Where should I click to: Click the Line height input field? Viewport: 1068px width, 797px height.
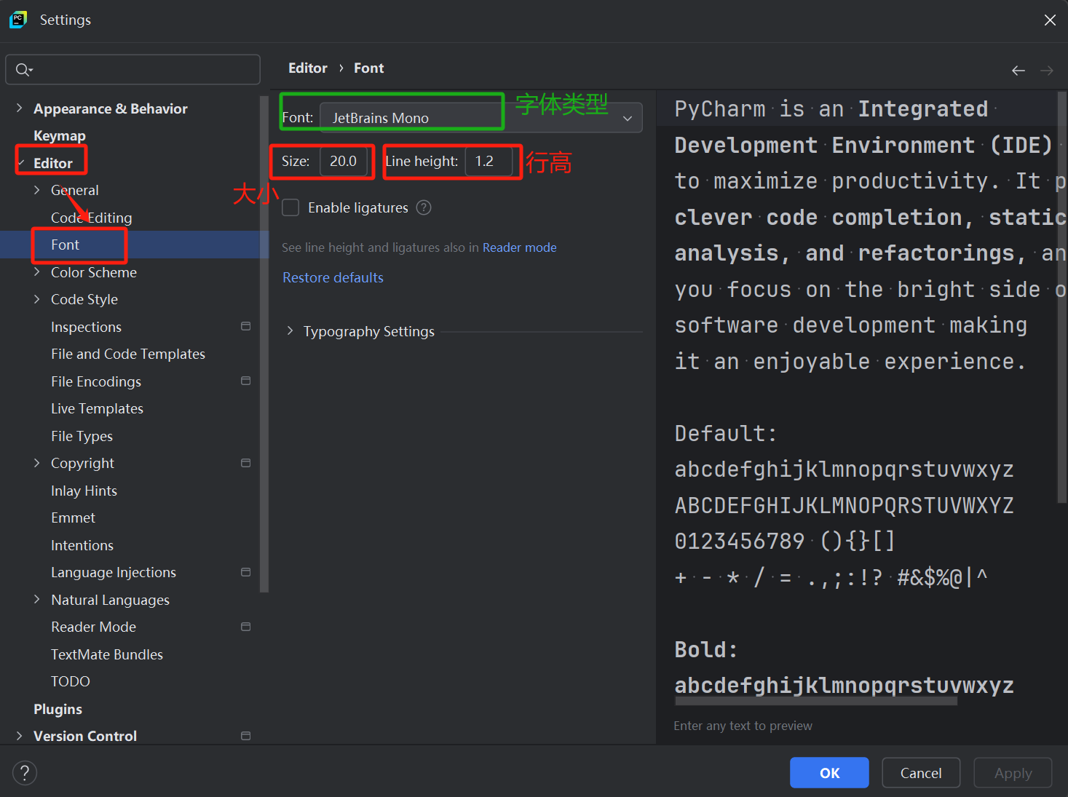(x=488, y=161)
